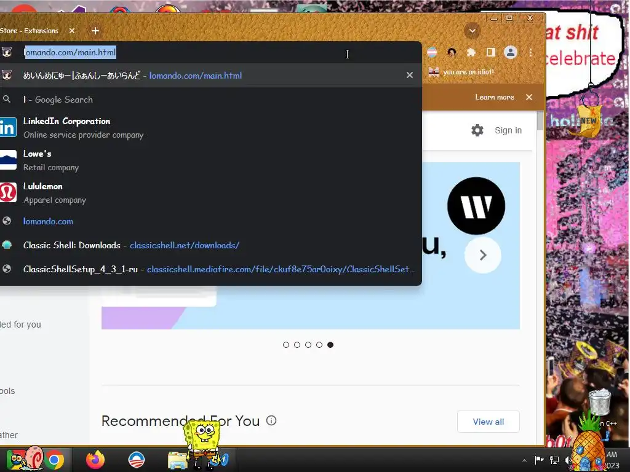Click Learn more in the info bar
630x472 pixels.
pos(495,97)
